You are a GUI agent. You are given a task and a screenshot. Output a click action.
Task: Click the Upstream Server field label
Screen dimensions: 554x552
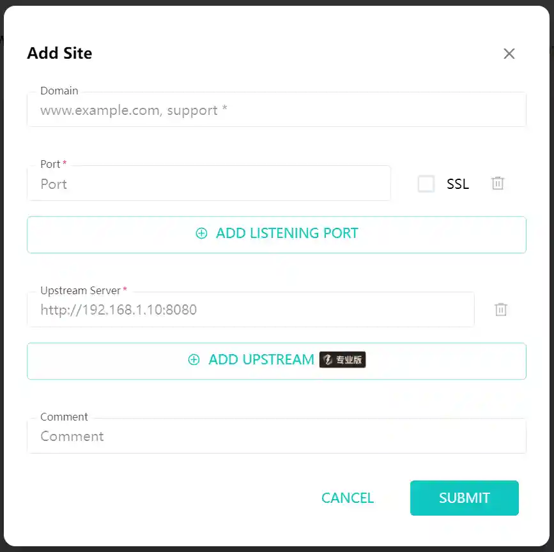point(81,290)
